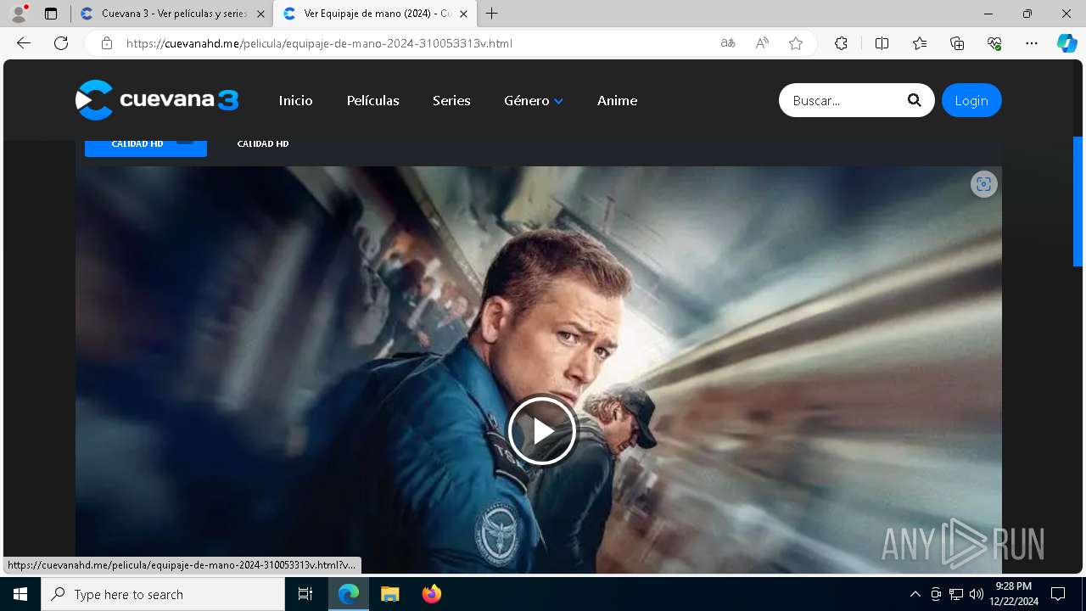Open the tab actions menu icon
The width and height of the screenshot is (1086, 611).
(x=51, y=14)
